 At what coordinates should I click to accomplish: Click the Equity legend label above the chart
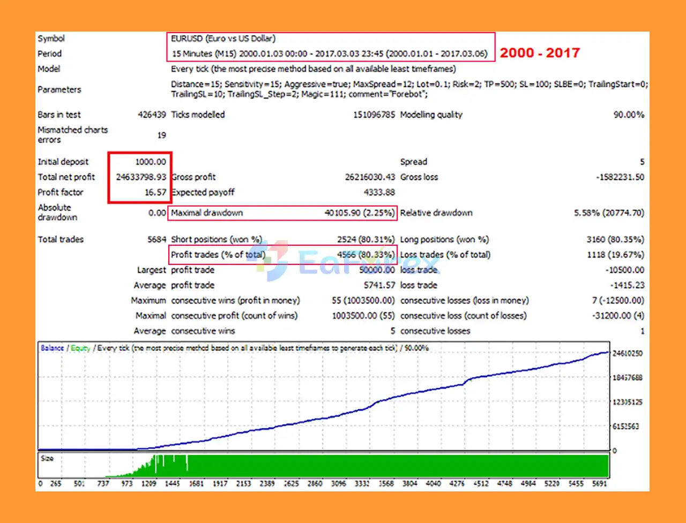pyautogui.click(x=80, y=348)
